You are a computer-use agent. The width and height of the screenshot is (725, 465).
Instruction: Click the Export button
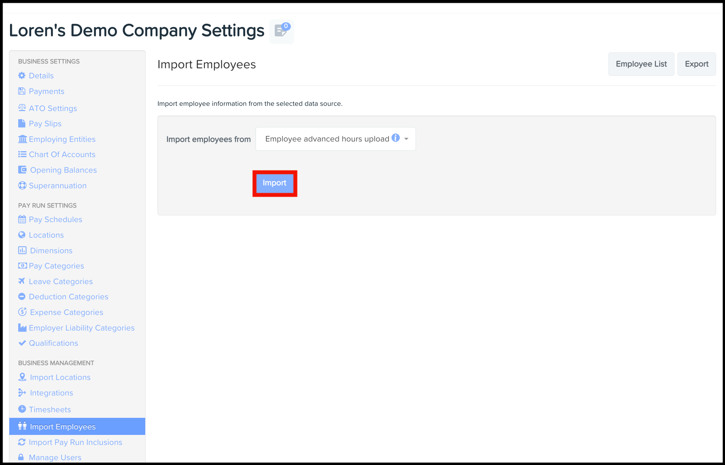click(696, 64)
